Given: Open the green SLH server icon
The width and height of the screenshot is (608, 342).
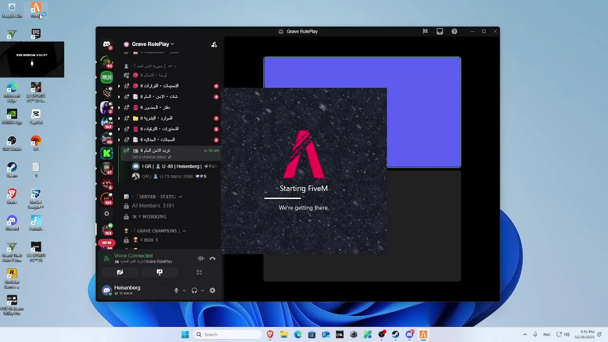Looking at the screenshot, I should point(107,77).
